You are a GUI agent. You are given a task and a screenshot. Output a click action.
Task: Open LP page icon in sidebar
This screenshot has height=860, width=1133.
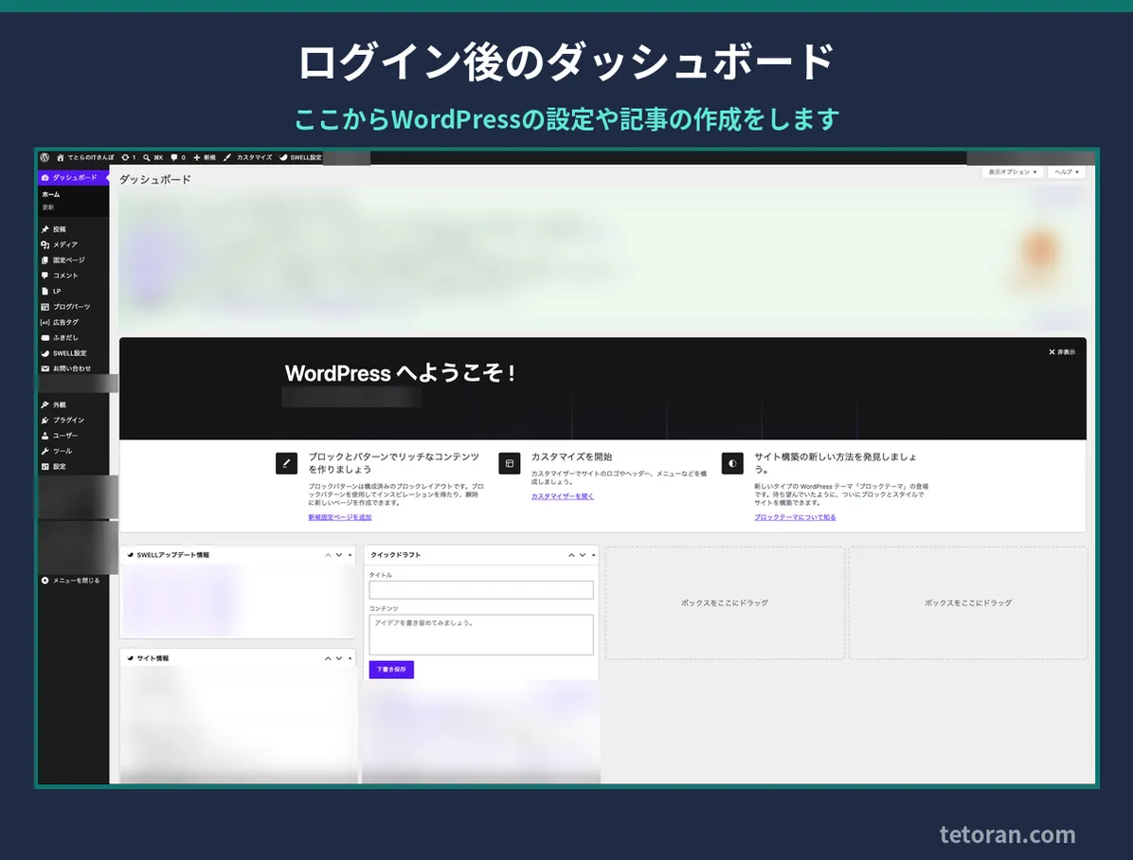[45, 291]
